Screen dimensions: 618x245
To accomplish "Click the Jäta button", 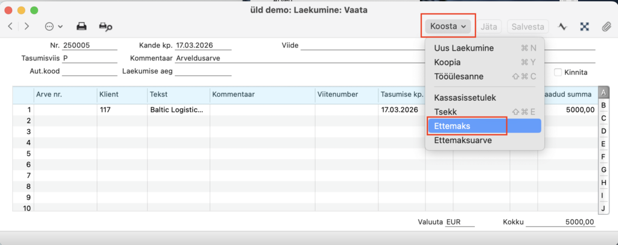I will [489, 27].
